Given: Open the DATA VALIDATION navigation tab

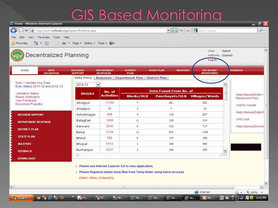Looking at the screenshot, I should click(51, 71).
